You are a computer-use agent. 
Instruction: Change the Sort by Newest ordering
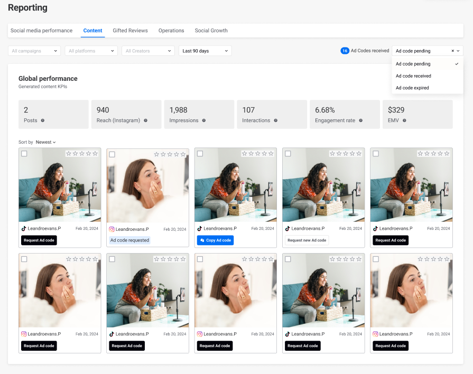pyautogui.click(x=46, y=142)
